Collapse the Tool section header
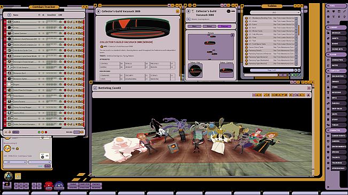Screen dimensions: 348x195 [x=336, y=6]
